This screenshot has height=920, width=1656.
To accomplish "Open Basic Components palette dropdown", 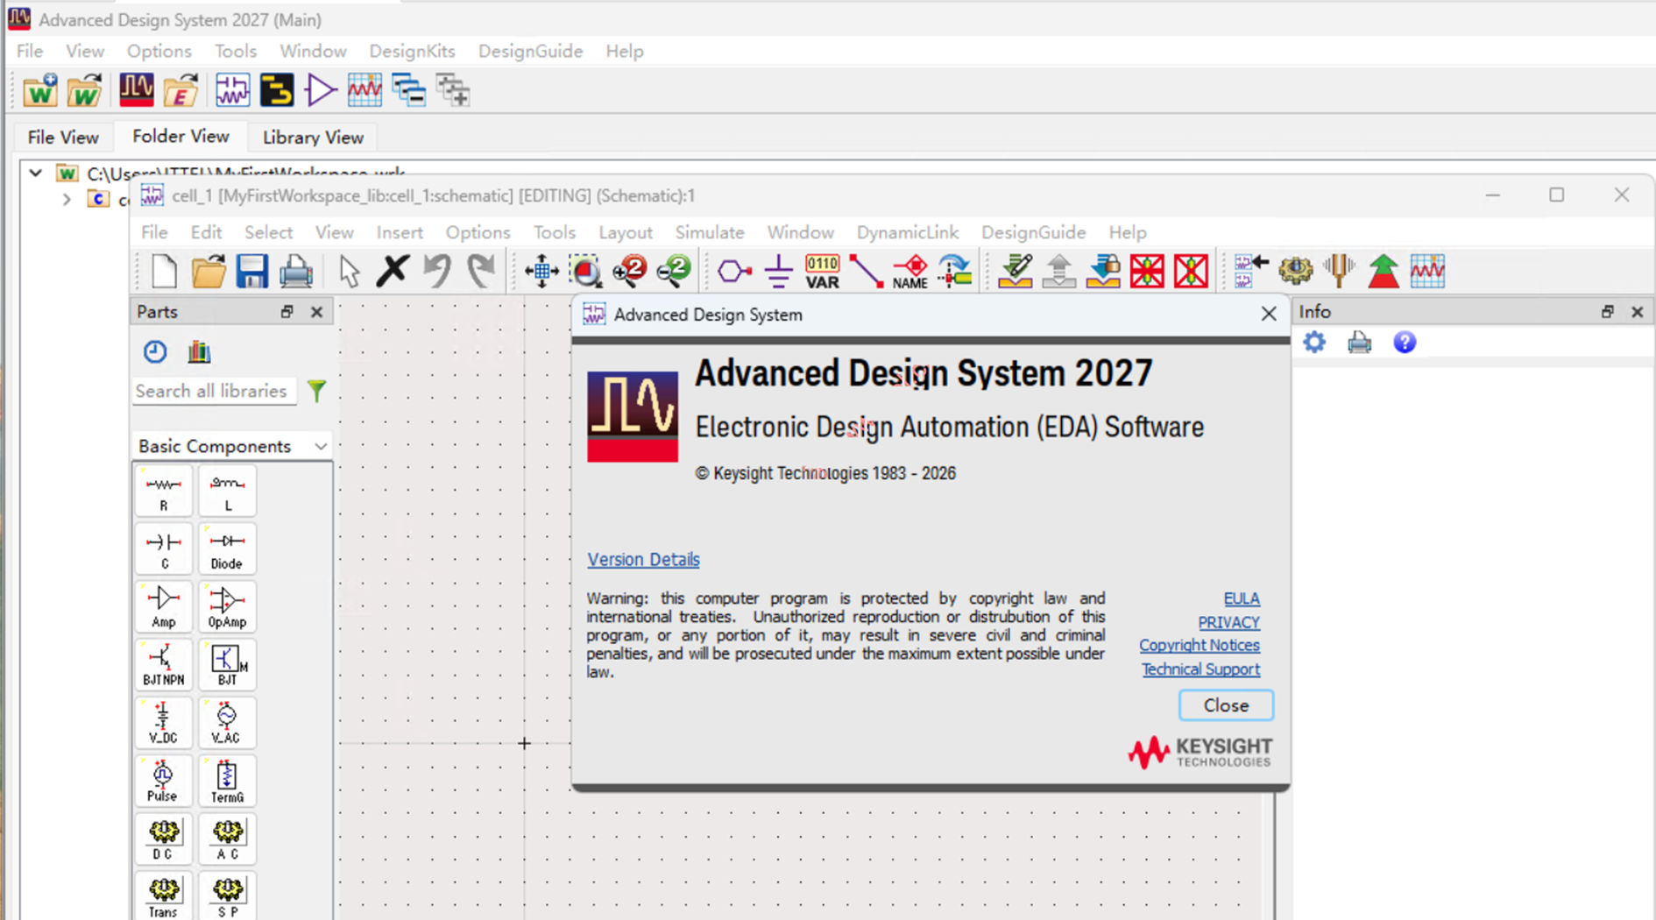I will [x=232, y=446].
